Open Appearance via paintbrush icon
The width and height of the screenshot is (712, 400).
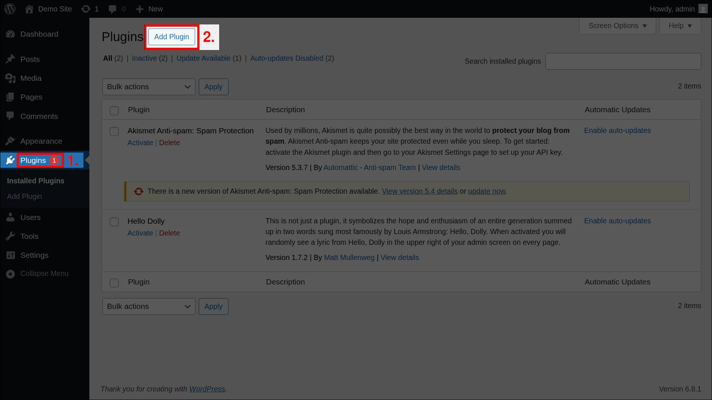[x=11, y=141]
